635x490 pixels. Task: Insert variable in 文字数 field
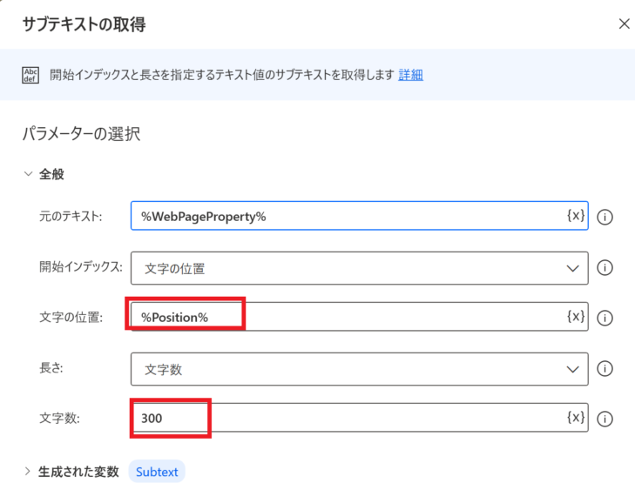tap(576, 417)
